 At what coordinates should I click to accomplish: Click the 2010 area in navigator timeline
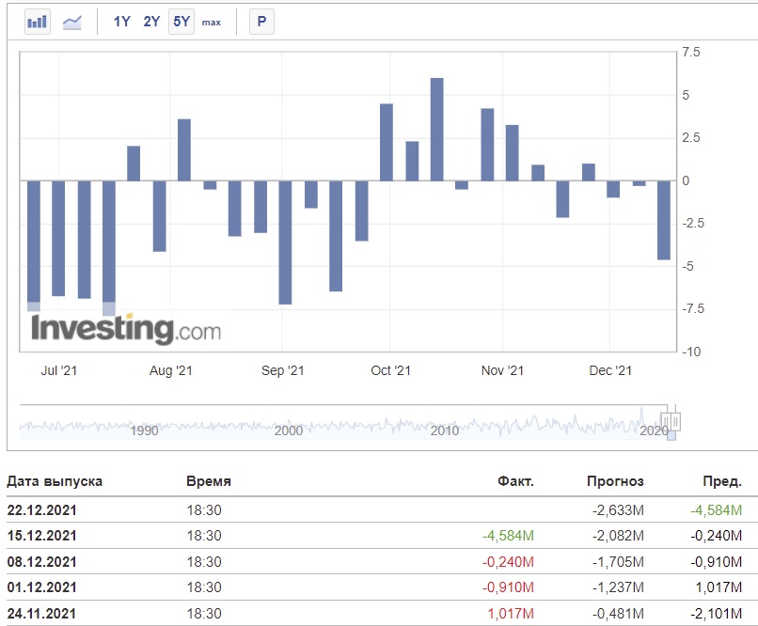444,430
